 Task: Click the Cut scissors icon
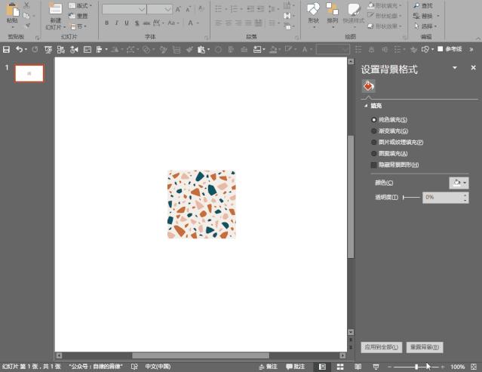[x=26, y=5]
